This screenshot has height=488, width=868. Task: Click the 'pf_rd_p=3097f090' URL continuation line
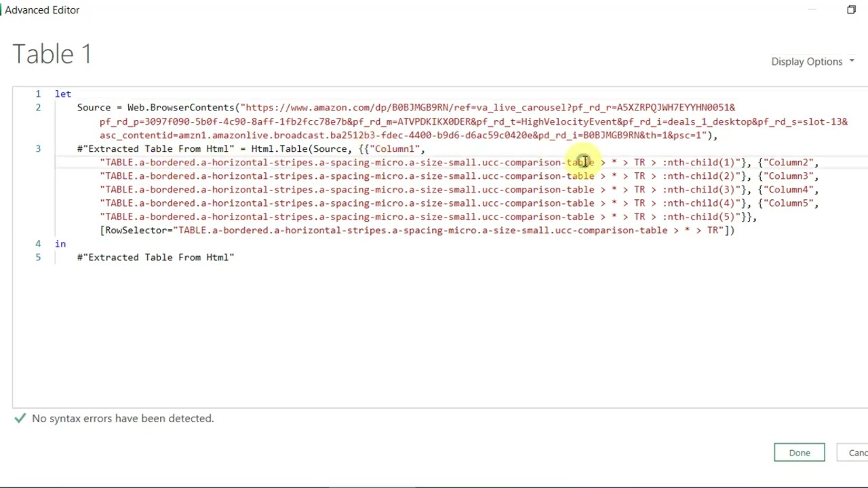coord(473,121)
